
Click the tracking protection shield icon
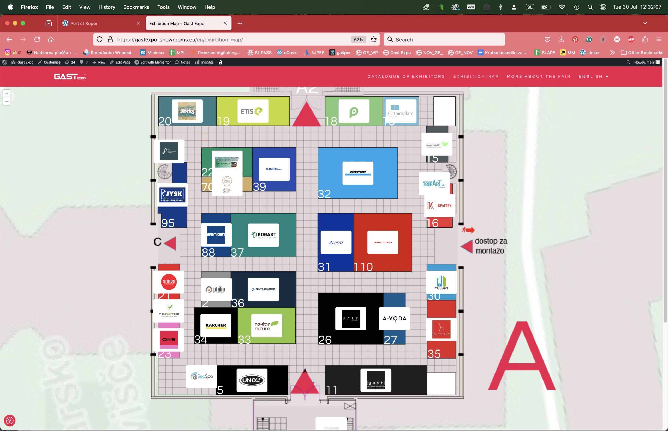pos(100,40)
